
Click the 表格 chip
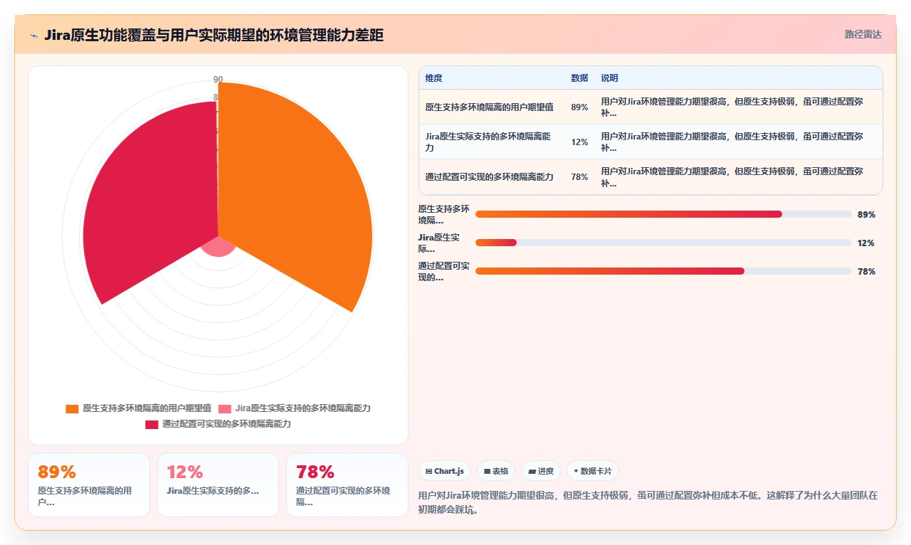[496, 471]
